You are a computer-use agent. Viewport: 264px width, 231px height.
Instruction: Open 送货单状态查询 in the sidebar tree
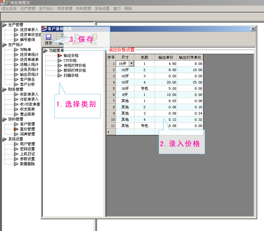coord(30,35)
